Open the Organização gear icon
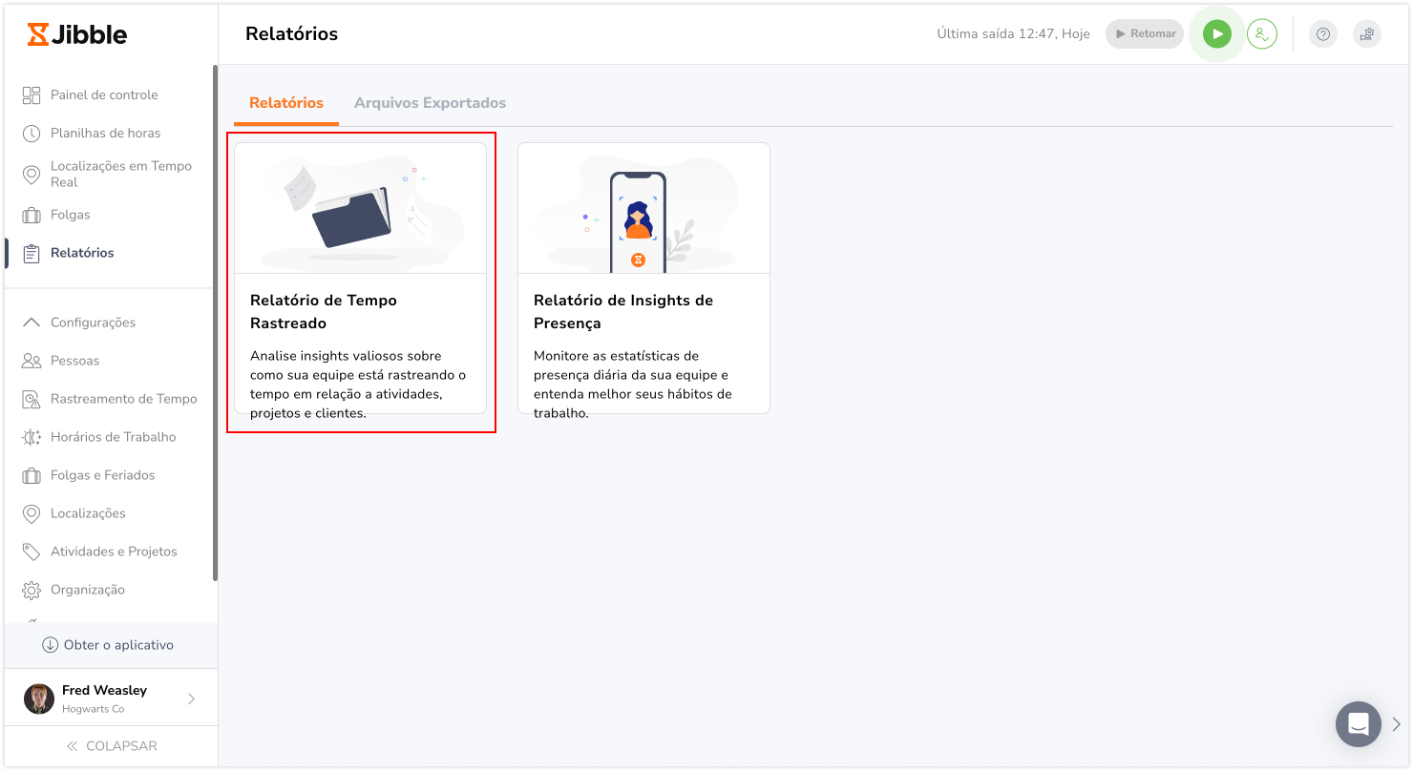The image size is (1413, 771). 30,589
